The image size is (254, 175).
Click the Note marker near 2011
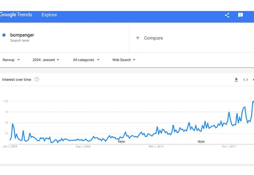tap(121, 141)
